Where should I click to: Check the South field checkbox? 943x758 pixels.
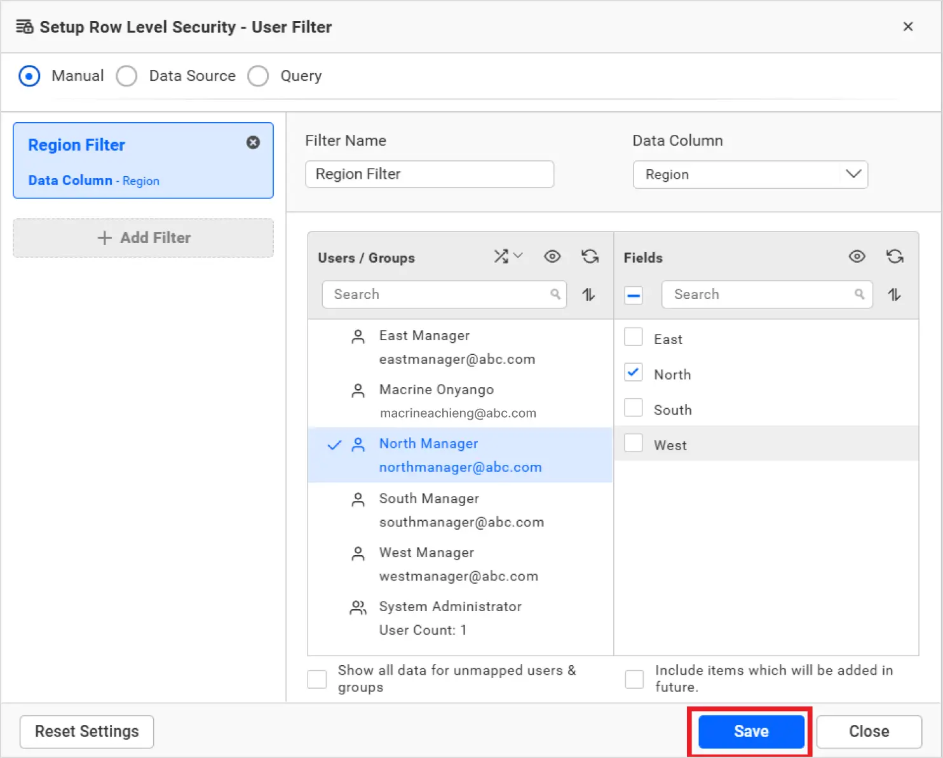pos(634,408)
